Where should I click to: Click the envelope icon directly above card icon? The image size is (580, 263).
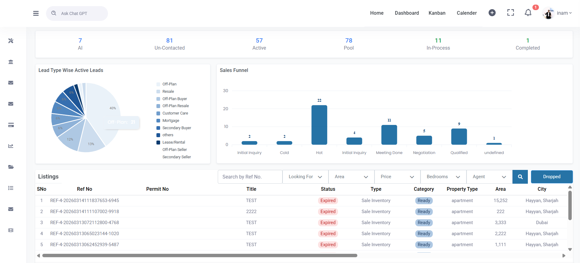(11, 104)
